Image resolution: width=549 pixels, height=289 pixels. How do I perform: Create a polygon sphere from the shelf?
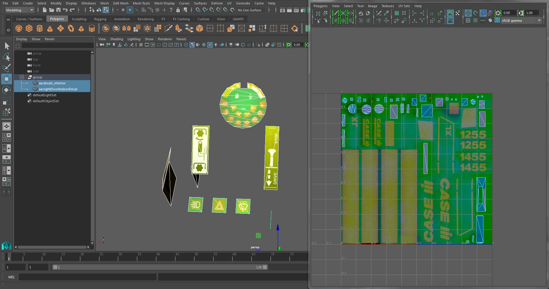(19, 29)
